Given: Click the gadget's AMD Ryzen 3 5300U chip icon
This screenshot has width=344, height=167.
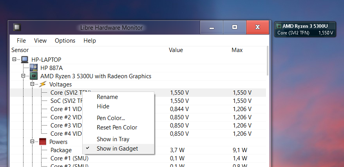Looking at the screenshot, I should (x=279, y=26).
